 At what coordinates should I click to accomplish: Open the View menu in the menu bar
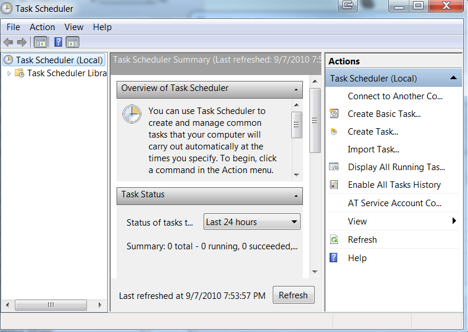coord(74,27)
